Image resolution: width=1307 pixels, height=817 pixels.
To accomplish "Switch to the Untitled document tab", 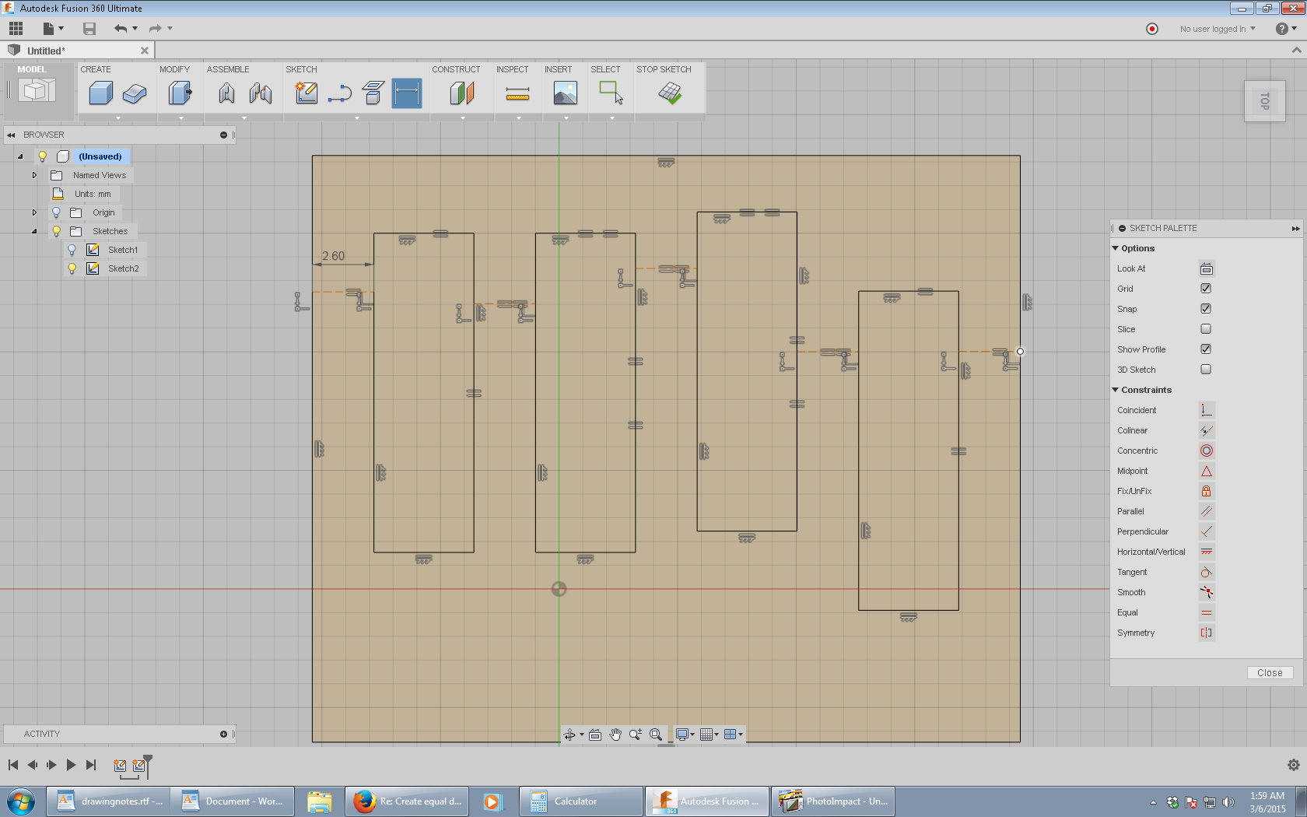I will pyautogui.click(x=78, y=51).
